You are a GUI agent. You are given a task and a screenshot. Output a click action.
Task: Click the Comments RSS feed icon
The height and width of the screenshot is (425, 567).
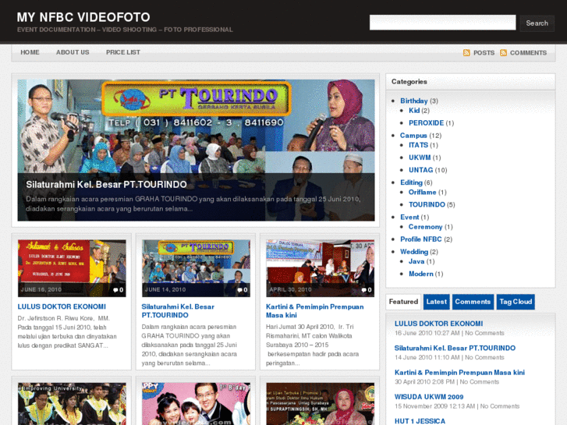[x=503, y=53]
